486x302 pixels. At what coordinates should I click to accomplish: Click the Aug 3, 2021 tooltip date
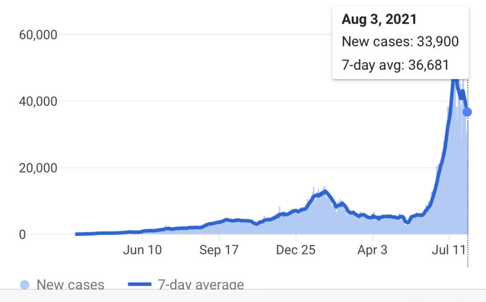[379, 19]
